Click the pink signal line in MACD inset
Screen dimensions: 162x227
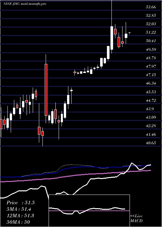pos(89,211)
